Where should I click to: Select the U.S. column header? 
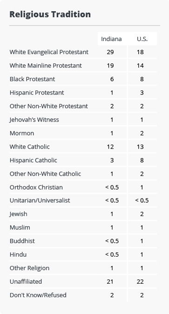(142, 39)
